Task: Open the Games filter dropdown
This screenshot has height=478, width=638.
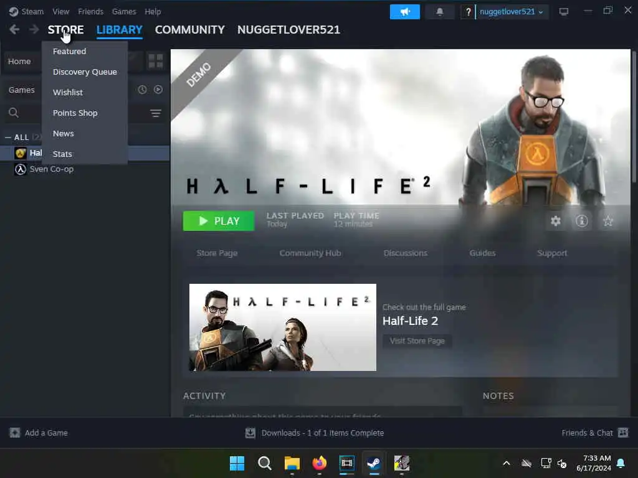Action: pos(22,90)
